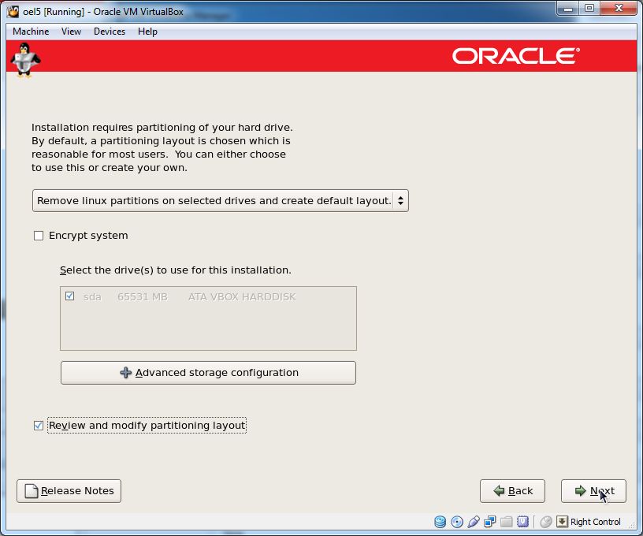Maximize the VirtualBox window
Image resolution: width=643 pixels, height=536 pixels.
(x=589, y=8)
